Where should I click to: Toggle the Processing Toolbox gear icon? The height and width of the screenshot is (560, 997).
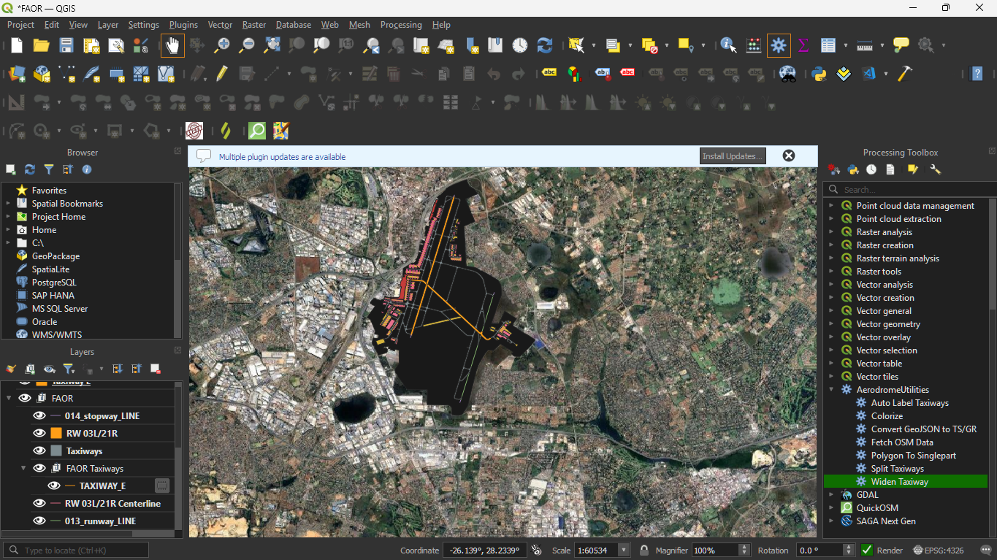tap(779, 45)
